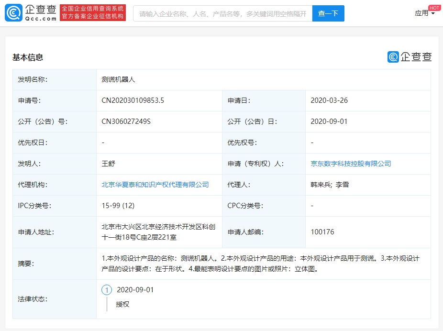This screenshot has height=331, width=443.
Task: Click the 基本信息 section heading
Action: click(28, 57)
